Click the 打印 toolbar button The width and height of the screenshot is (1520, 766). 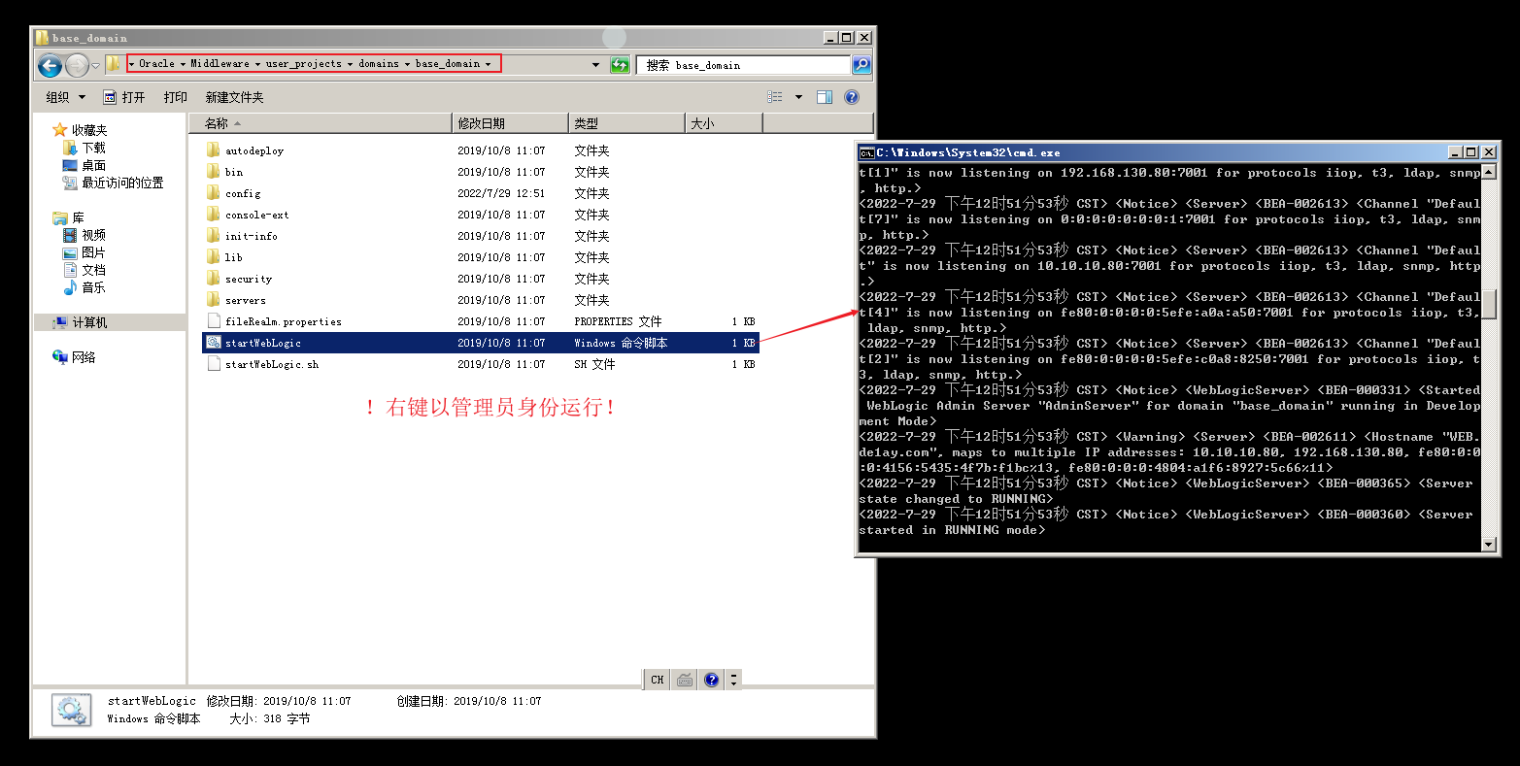176,97
